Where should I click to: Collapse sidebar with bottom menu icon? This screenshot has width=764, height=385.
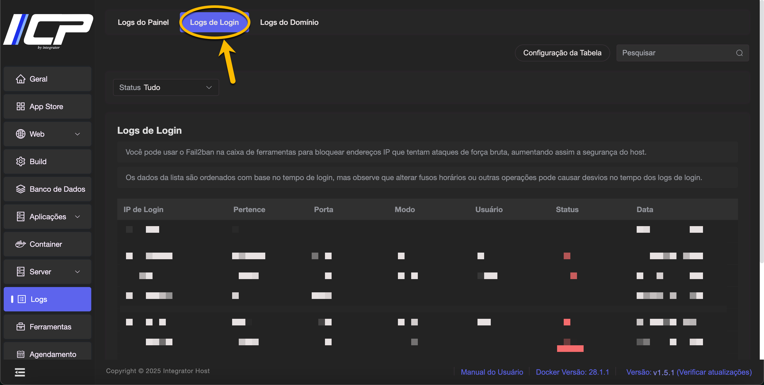(20, 372)
